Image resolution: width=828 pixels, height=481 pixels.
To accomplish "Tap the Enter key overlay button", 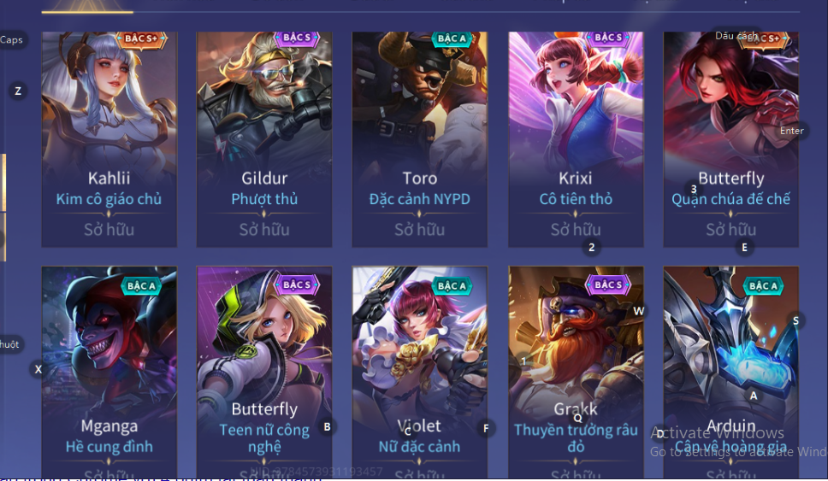I will coord(791,131).
